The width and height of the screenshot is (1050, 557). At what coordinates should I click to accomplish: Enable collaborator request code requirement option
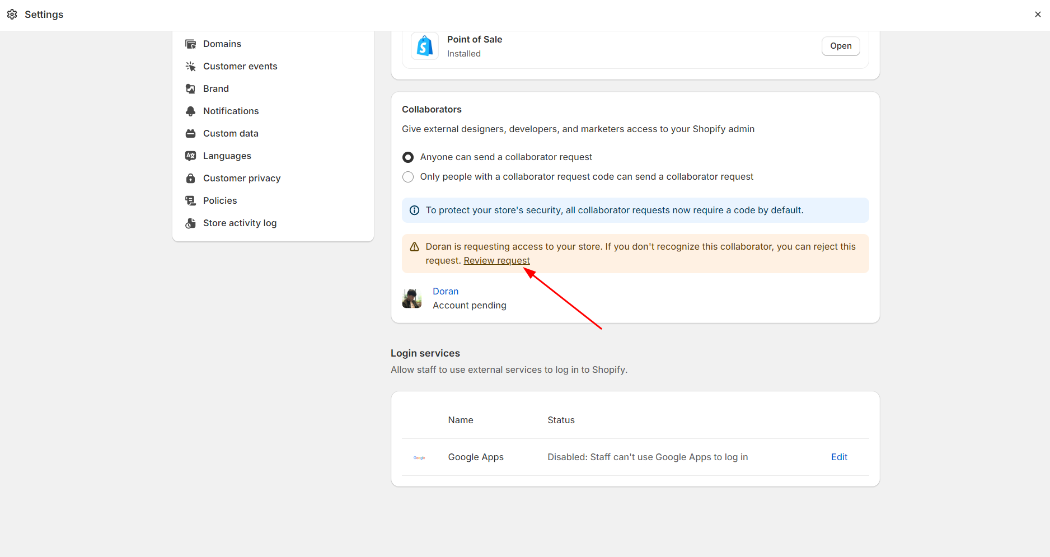pos(407,176)
